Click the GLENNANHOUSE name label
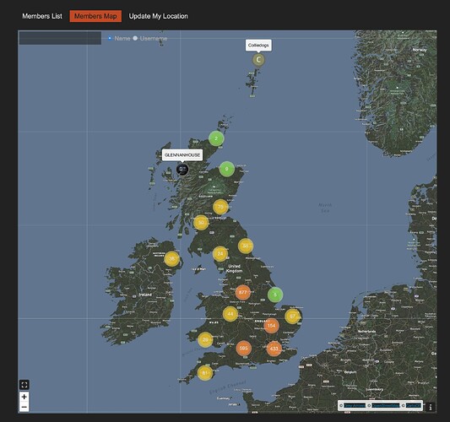450x422 pixels. 182,155
